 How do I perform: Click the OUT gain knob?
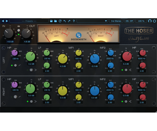(x=26, y=33)
